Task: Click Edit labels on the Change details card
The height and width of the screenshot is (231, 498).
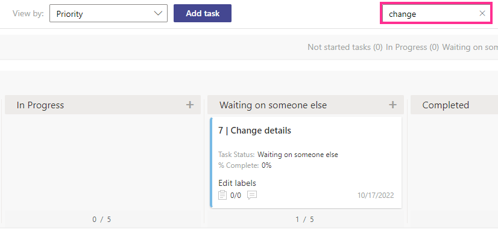Action: tap(238, 183)
